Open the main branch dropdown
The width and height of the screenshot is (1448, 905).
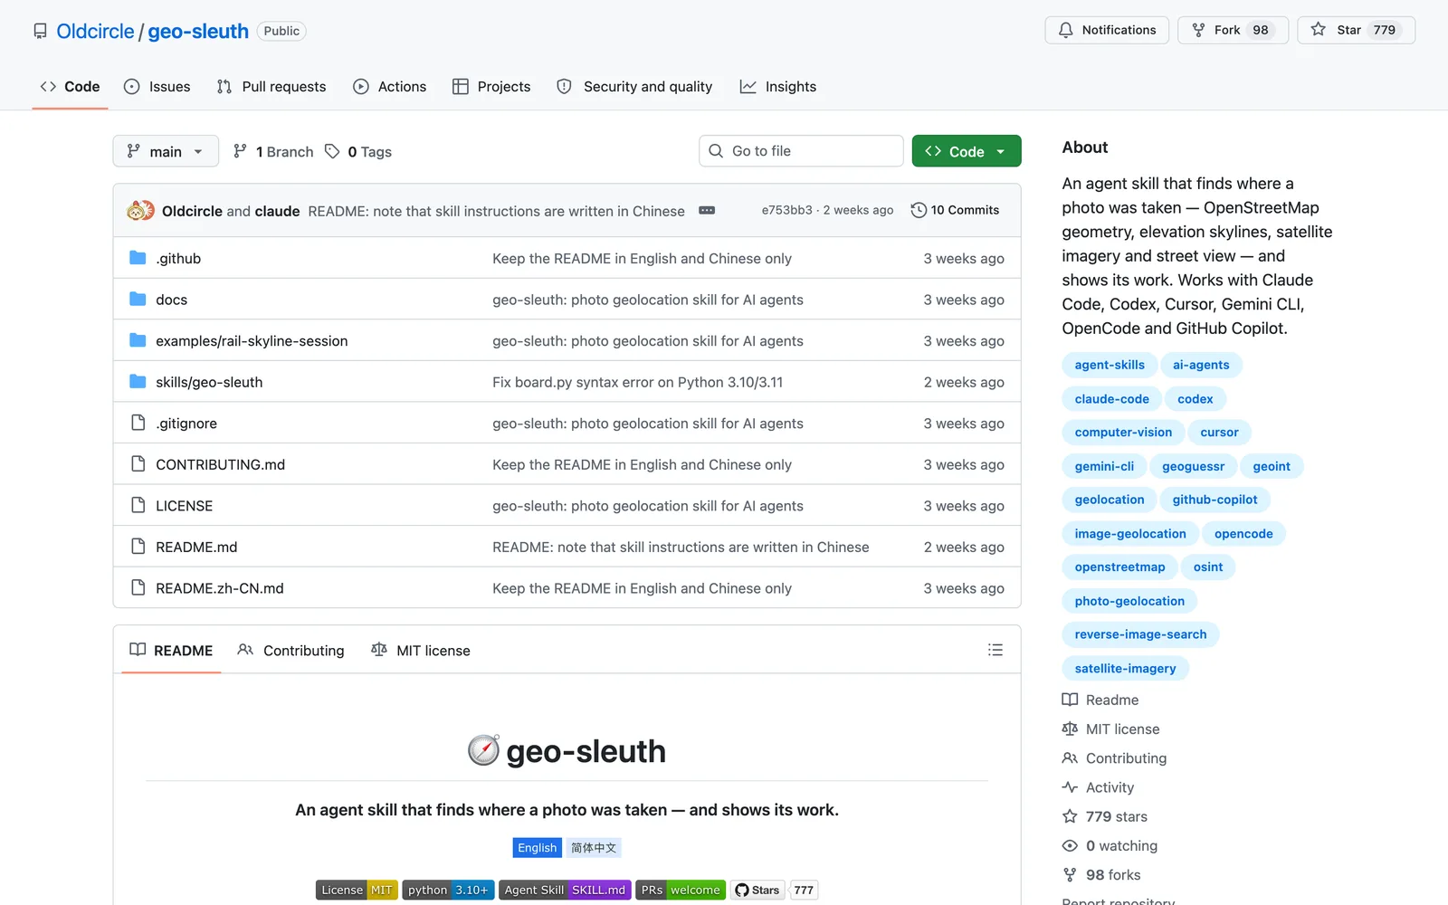pos(166,151)
